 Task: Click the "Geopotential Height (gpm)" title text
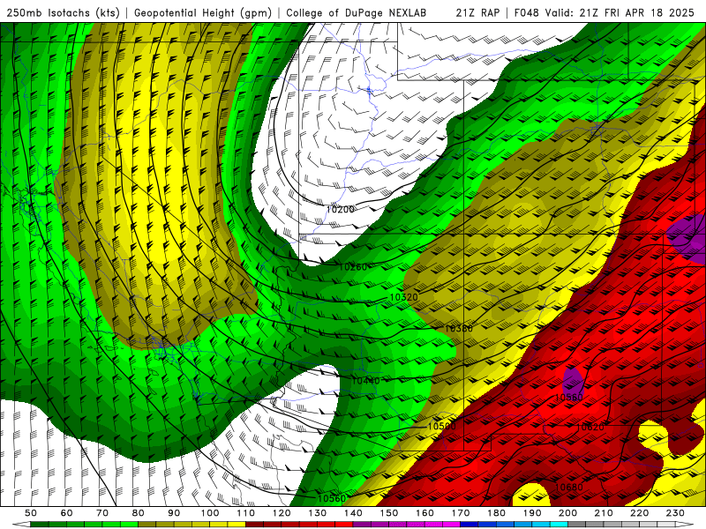click(x=203, y=13)
